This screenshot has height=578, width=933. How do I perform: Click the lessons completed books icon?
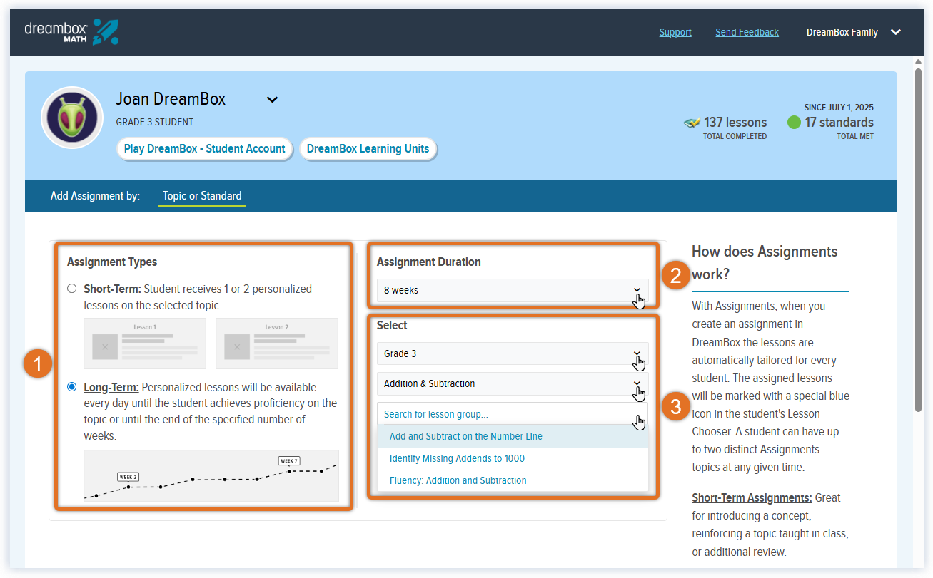coord(692,123)
